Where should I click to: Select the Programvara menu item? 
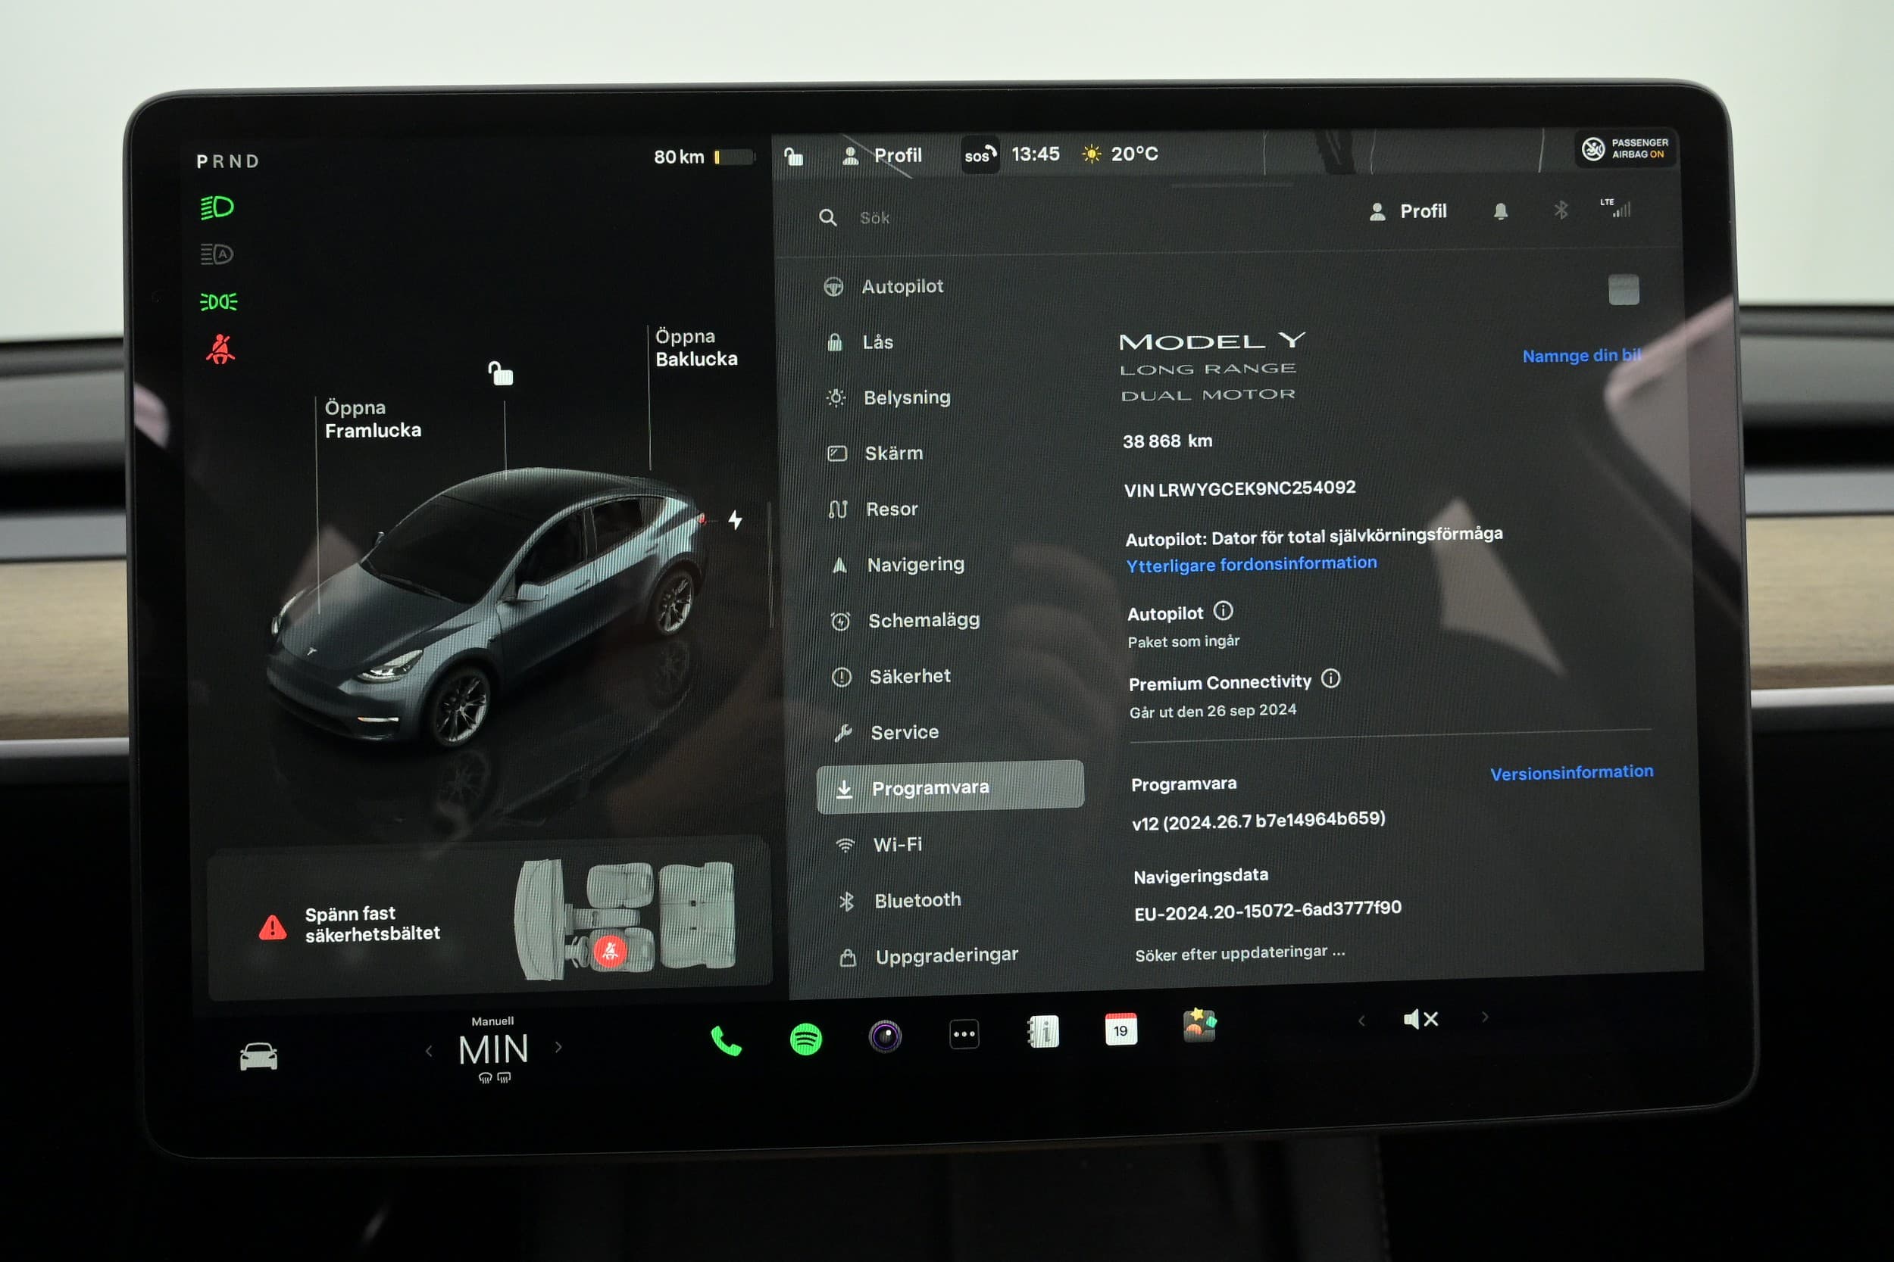(950, 787)
